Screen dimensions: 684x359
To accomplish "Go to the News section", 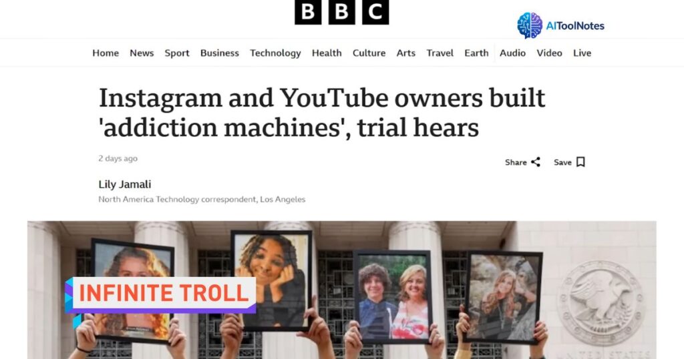I will tap(142, 53).
